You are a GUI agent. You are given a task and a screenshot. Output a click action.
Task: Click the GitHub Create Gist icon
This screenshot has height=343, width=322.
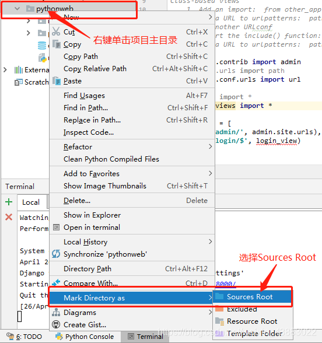[x=56, y=324]
